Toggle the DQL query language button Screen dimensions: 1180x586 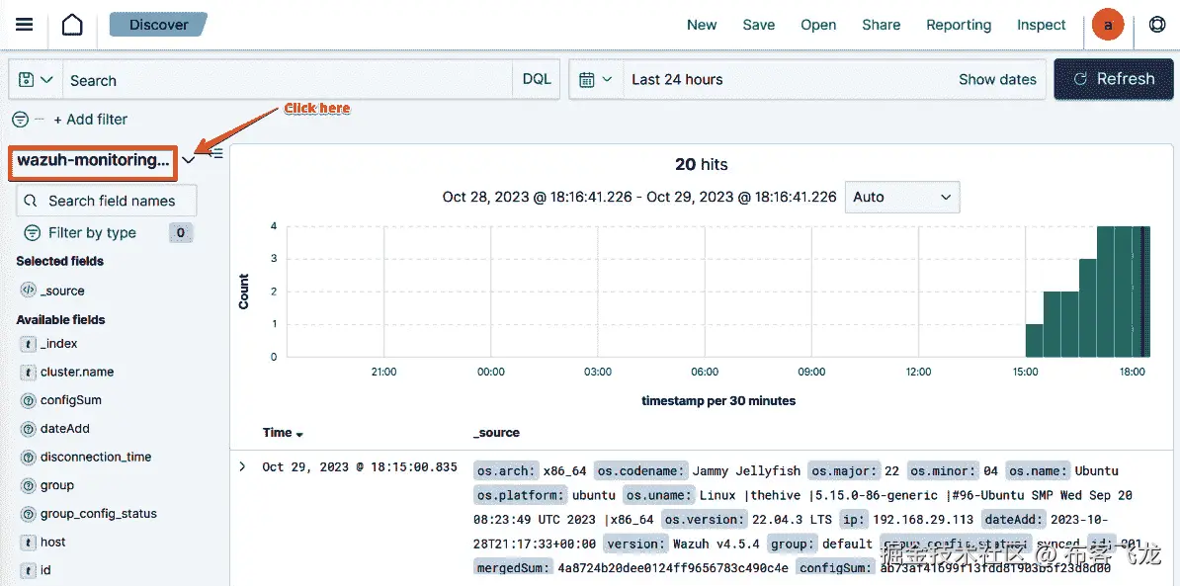click(537, 79)
